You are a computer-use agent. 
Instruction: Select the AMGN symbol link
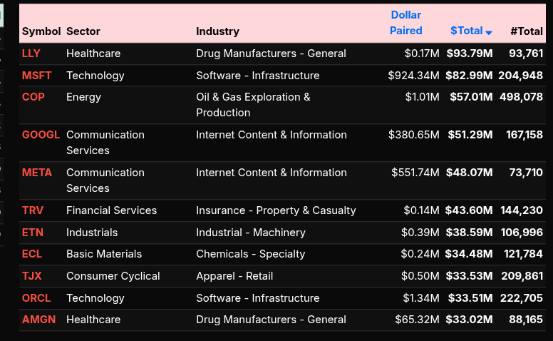click(x=38, y=320)
